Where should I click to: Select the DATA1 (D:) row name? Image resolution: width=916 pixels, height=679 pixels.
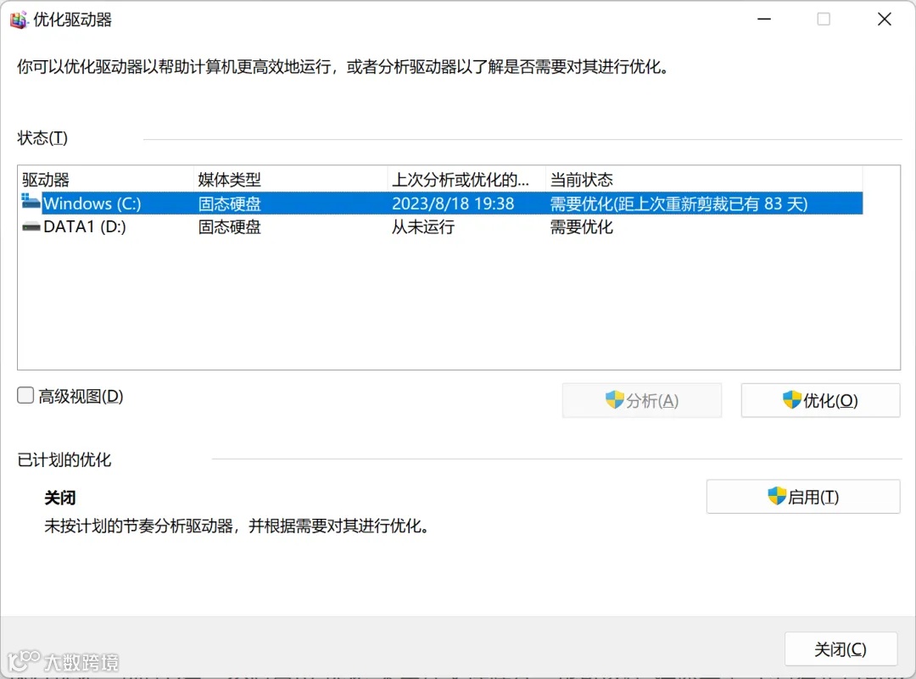coord(85,226)
